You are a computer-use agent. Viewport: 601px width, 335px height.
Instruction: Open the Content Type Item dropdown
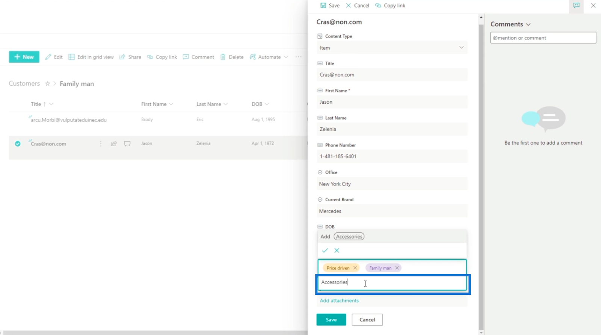pos(392,48)
